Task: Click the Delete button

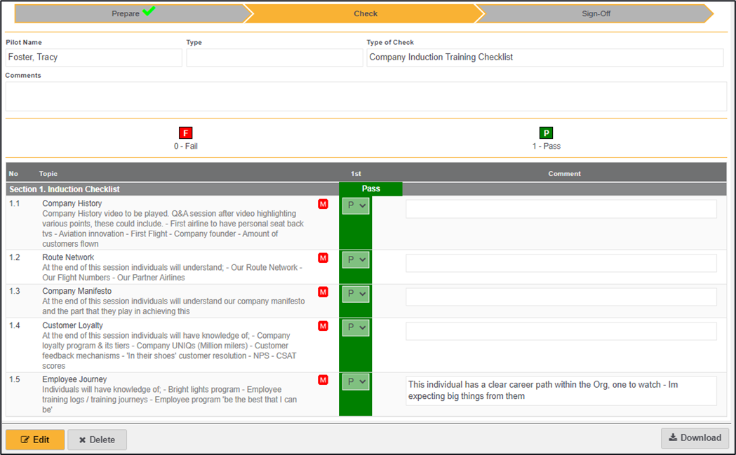Action: tap(97, 440)
